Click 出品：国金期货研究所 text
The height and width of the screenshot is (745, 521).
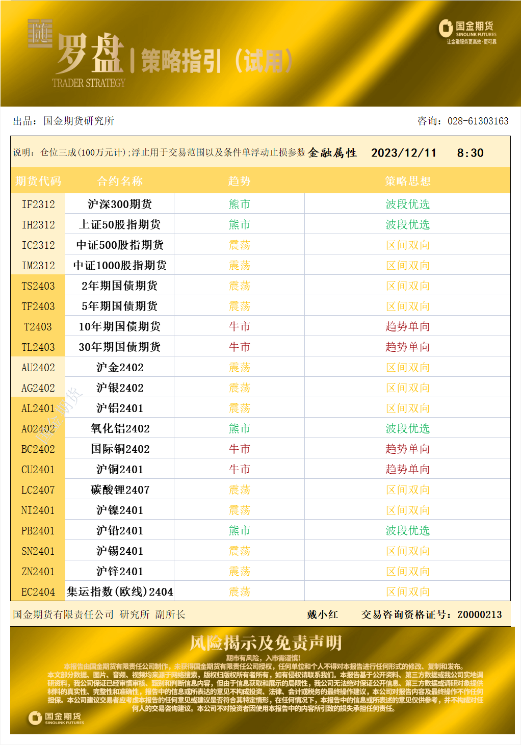pyautogui.click(x=63, y=121)
